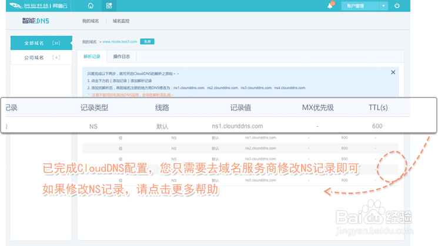The width and height of the screenshot is (438, 246).
Task: Click the 账户管理 account button
Action: (360, 6)
